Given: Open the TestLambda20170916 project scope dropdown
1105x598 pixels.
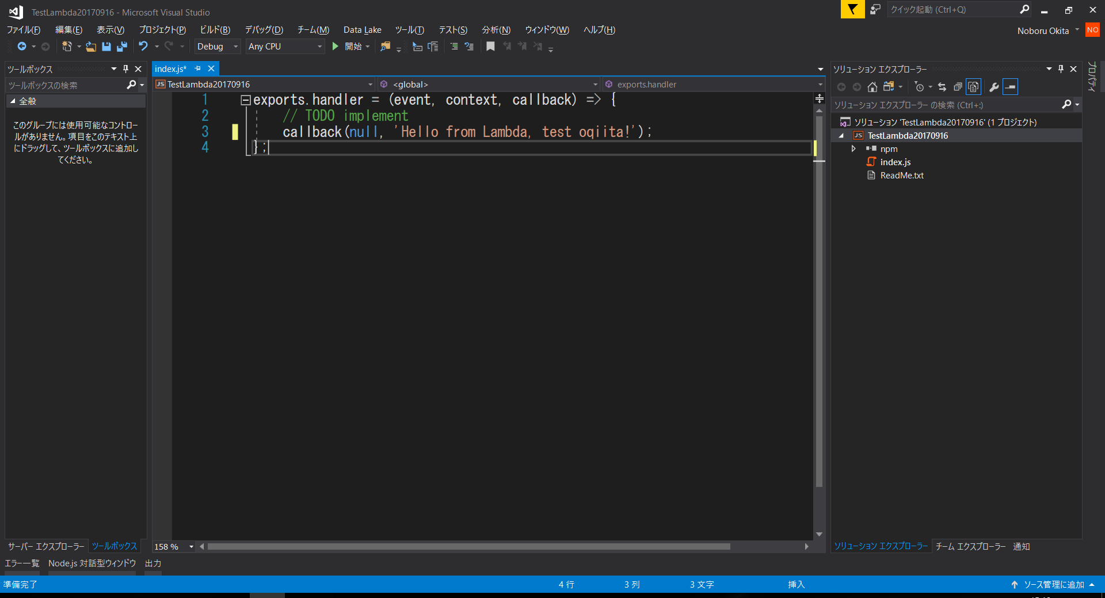Looking at the screenshot, I should tap(265, 85).
